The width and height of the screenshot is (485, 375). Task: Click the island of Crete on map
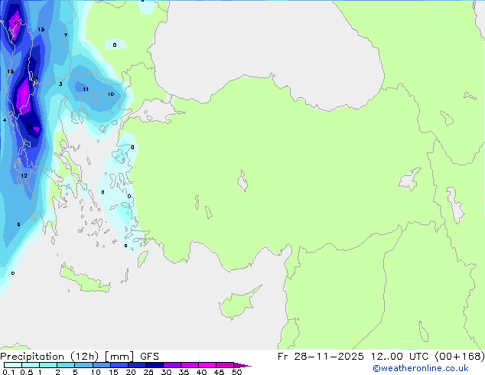coord(85,279)
